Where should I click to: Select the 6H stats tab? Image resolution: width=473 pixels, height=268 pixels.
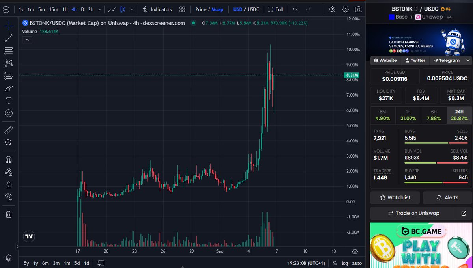tap(434, 115)
